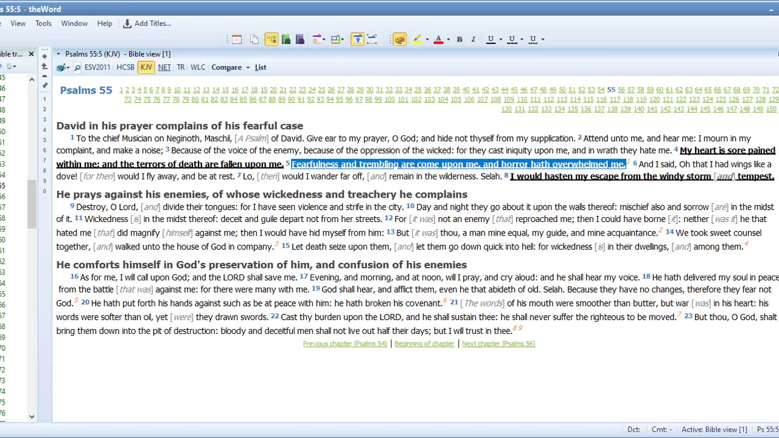Toggle the yellow tree-structure toolbar icon
The width and height of the screenshot is (779, 438).
(x=271, y=39)
